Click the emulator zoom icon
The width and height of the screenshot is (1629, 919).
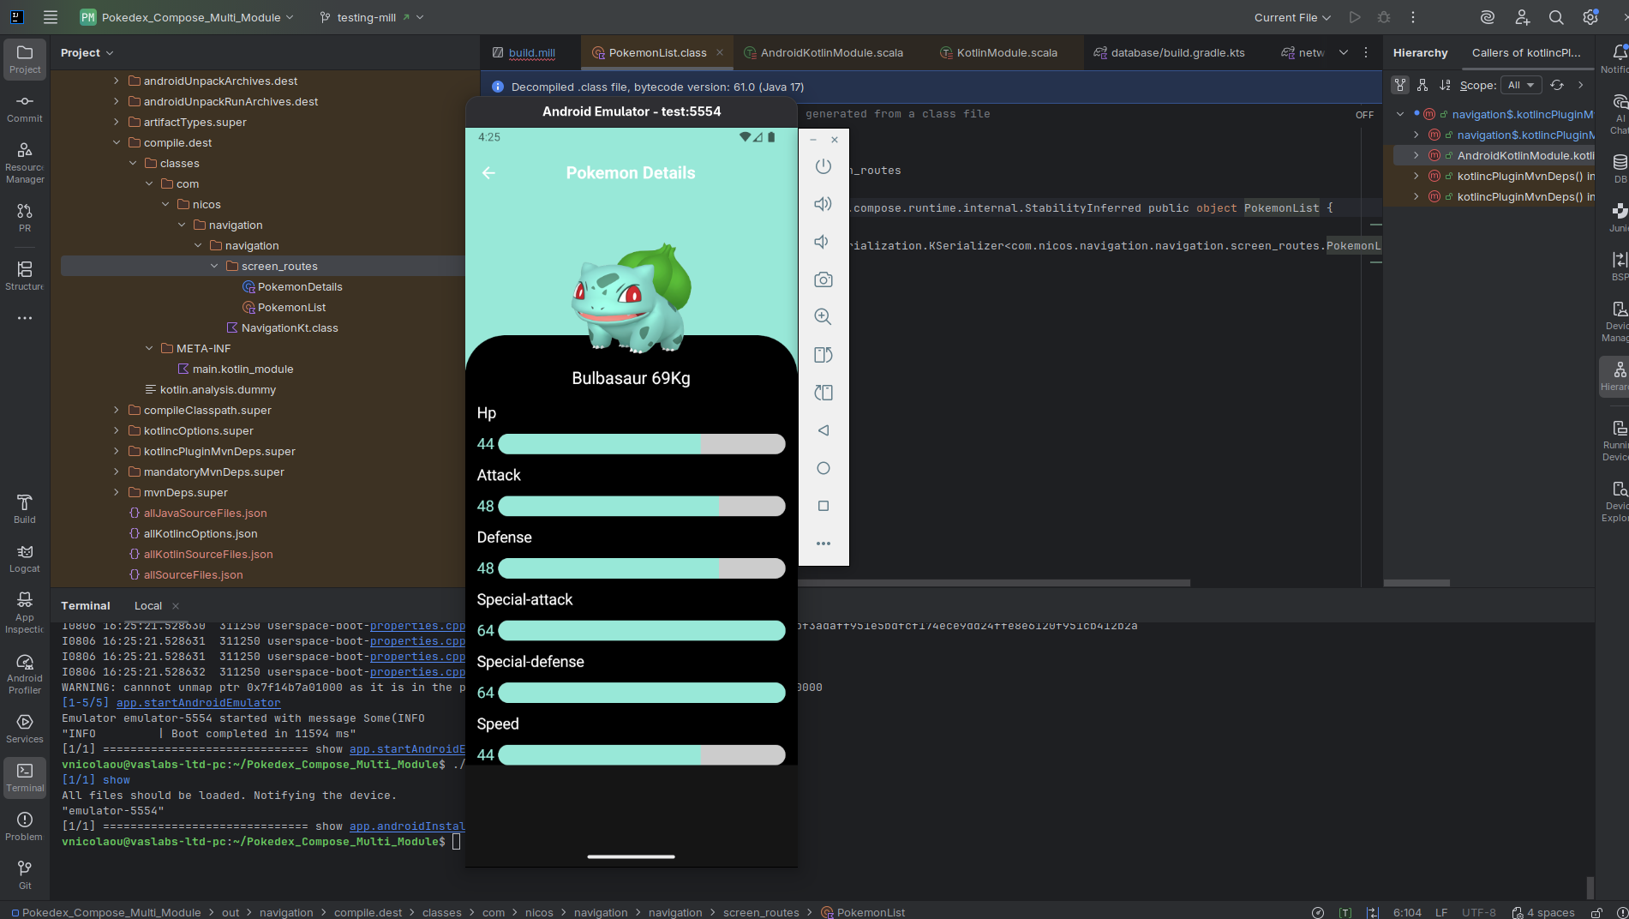[823, 317]
